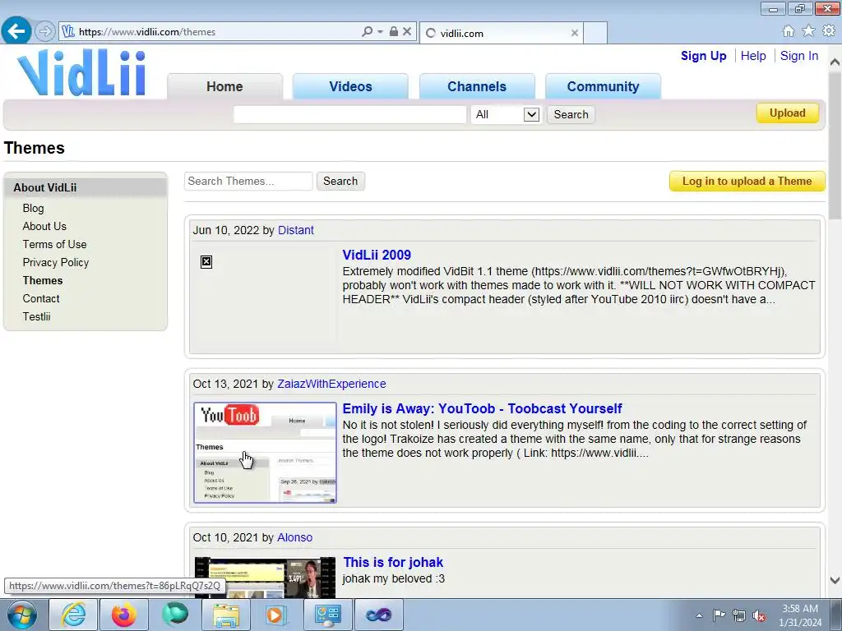Open a new blank tab

(595, 33)
